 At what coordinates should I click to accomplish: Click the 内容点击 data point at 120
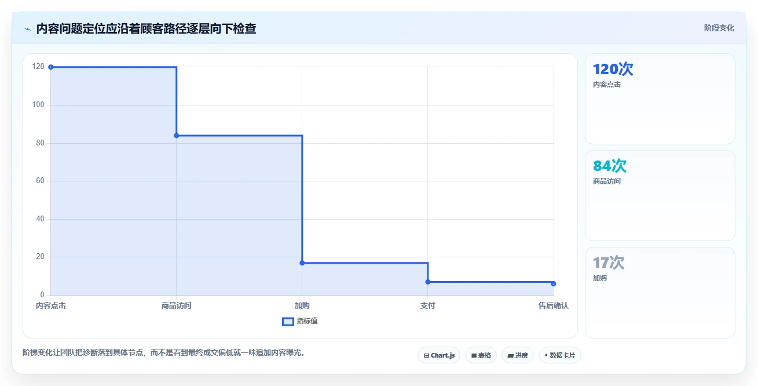[x=51, y=67]
